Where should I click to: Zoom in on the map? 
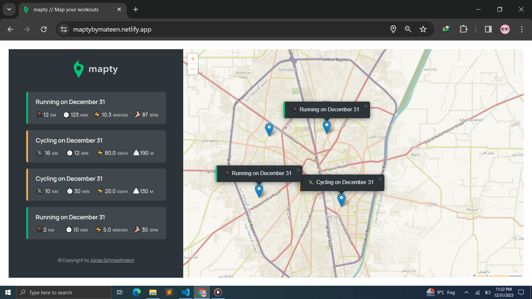193,59
